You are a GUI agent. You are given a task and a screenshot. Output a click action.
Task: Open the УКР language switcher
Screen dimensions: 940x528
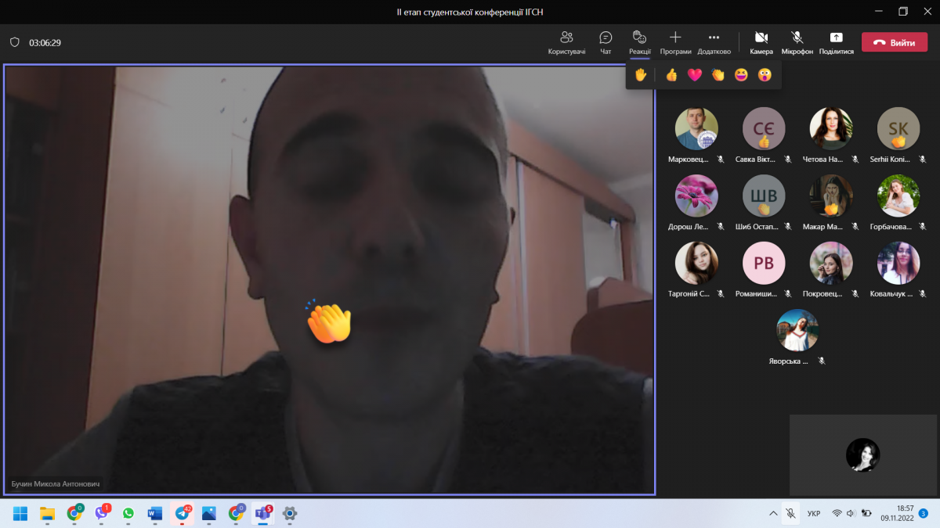click(x=814, y=513)
